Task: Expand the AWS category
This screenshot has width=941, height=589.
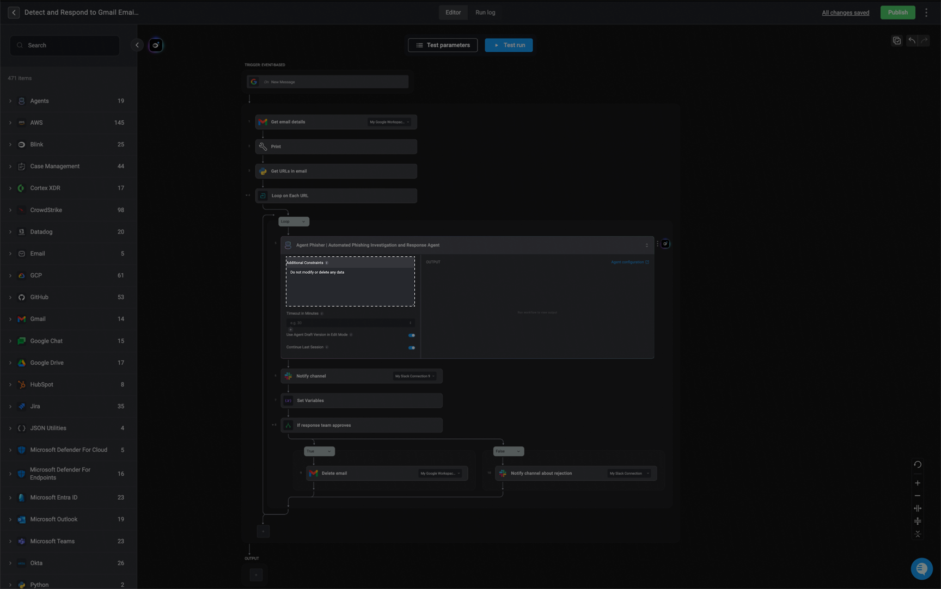Action: (10, 122)
